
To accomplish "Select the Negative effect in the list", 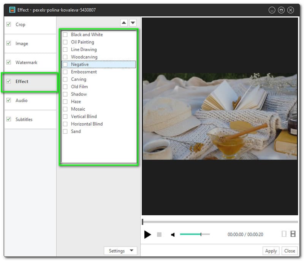I will 80,65.
